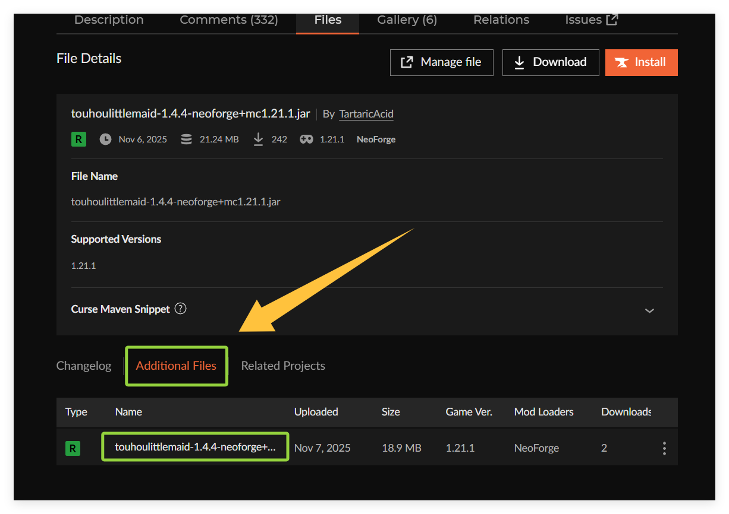729x514 pixels.
Task: Click the Game Ver. column header
Action: point(469,412)
